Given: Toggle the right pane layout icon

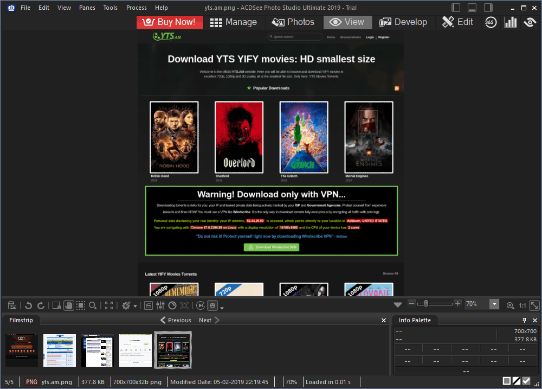Looking at the screenshot, I should coord(488,8).
